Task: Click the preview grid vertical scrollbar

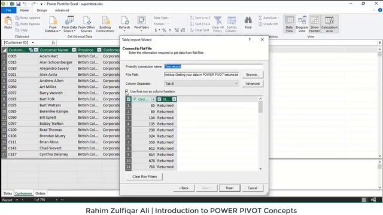Action: click(x=260, y=133)
